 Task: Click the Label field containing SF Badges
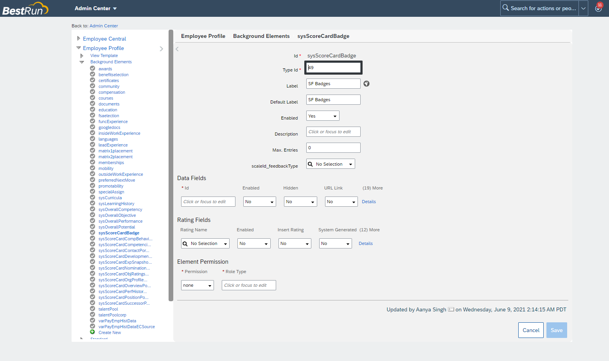click(333, 84)
